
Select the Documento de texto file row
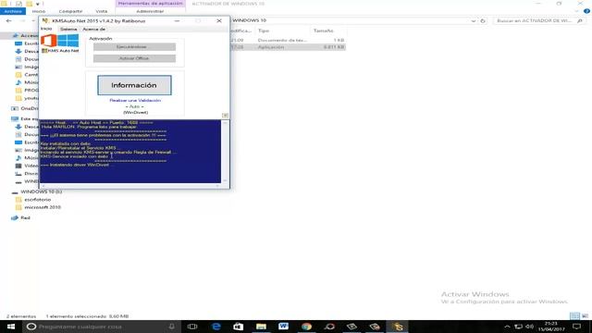click(287, 40)
